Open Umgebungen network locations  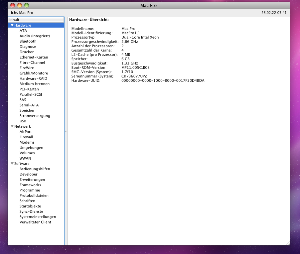click(31, 148)
